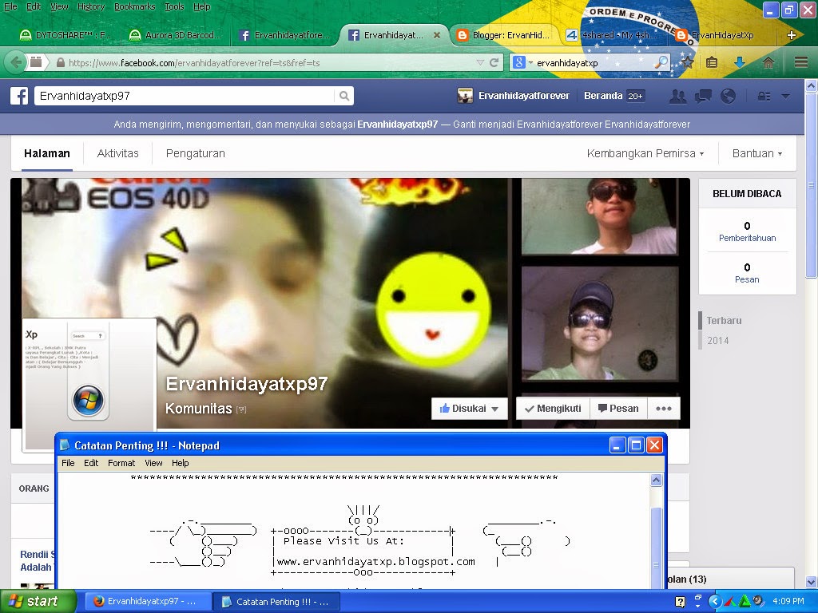Open the Firefox hamburger menu
This screenshot has width=818, height=613.
click(x=801, y=62)
